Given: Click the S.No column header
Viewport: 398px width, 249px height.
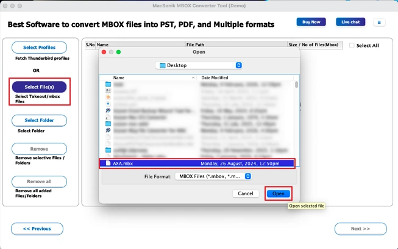Looking at the screenshot, I should click(x=90, y=45).
